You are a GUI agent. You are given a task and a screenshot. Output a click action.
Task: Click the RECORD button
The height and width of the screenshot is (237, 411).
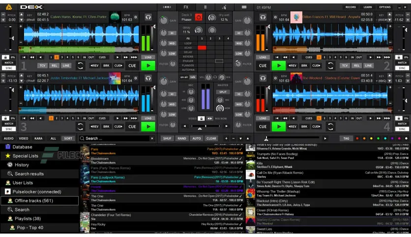pos(351,7)
